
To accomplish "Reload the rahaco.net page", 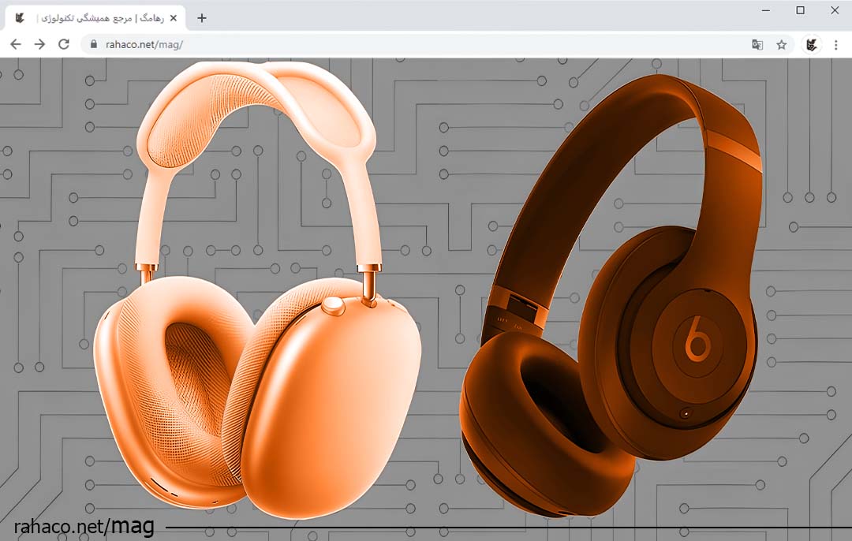I will tap(64, 45).
